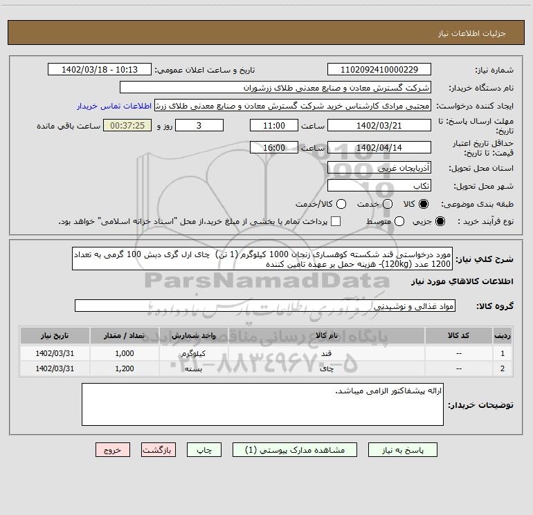
Task: Click the تعداد / مقدار column header
Action: [x=125, y=336]
